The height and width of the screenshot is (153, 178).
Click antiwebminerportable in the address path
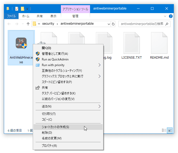click(77, 24)
